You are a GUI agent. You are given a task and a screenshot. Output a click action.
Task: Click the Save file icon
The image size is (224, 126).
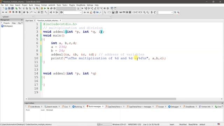(x=9, y=8)
